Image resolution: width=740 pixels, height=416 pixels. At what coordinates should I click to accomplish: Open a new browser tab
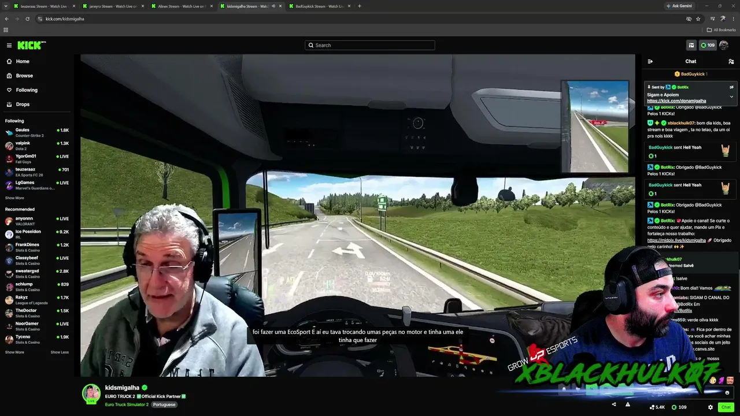pyautogui.click(x=360, y=6)
